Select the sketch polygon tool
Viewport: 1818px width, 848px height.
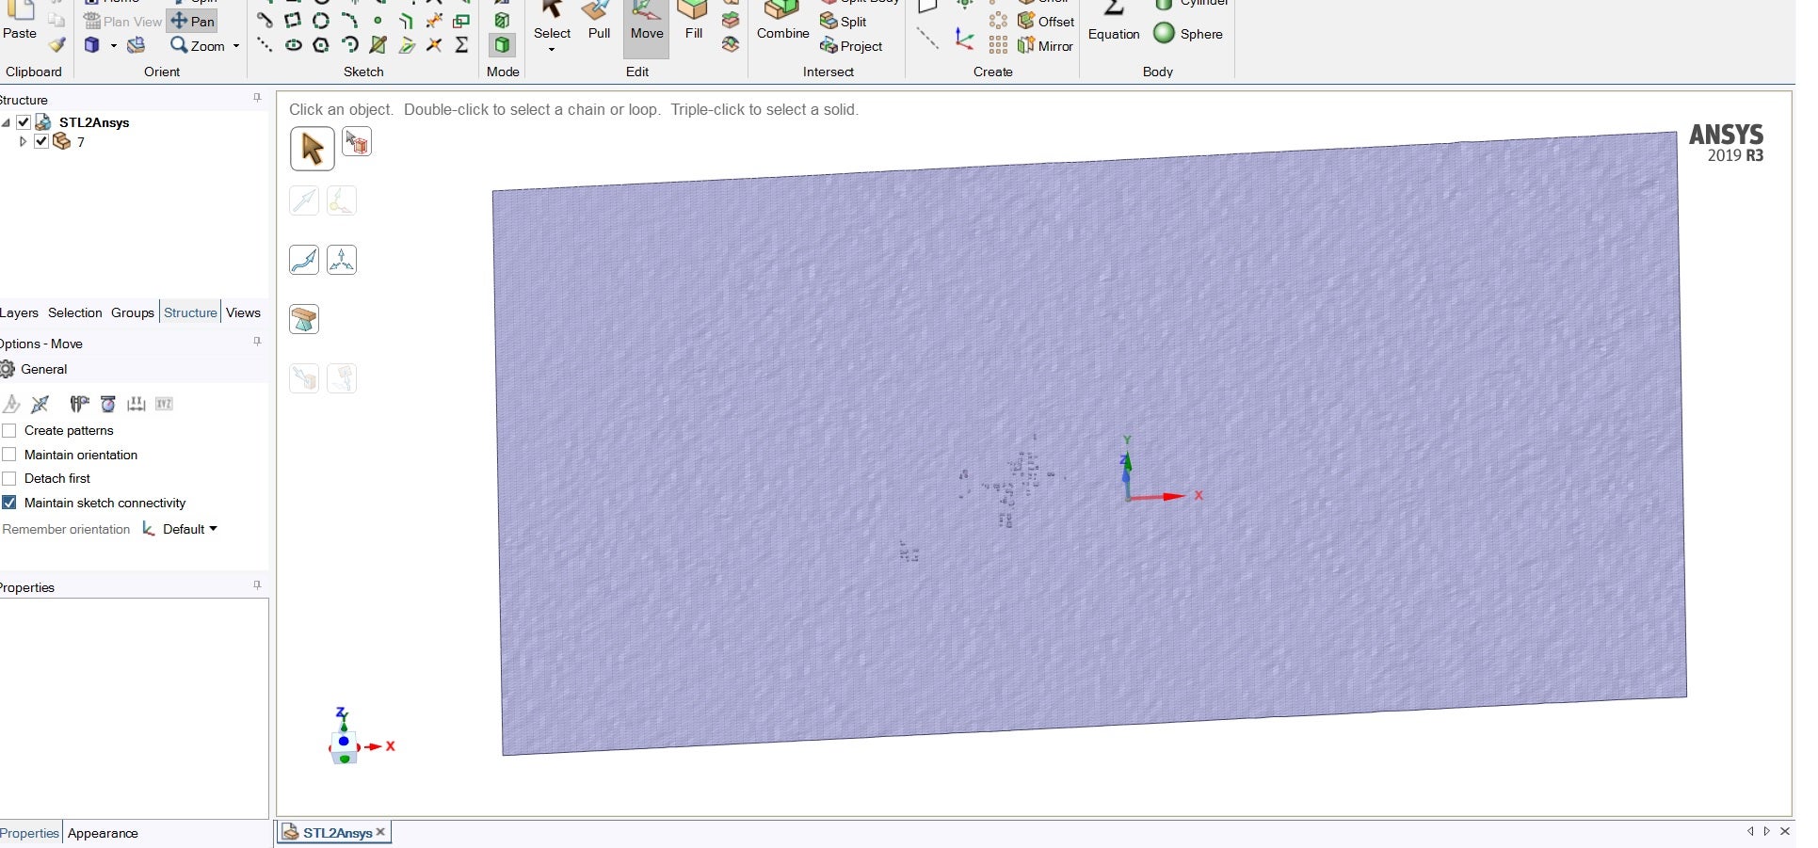(321, 44)
